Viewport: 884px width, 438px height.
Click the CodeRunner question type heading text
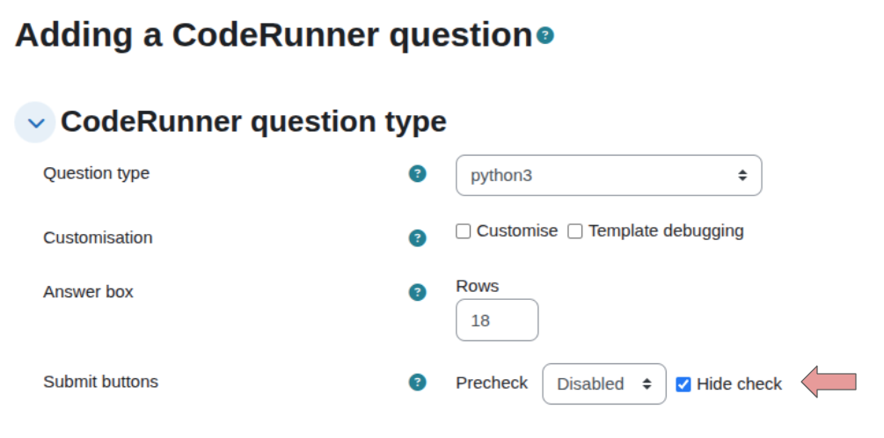(x=253, y=121)
